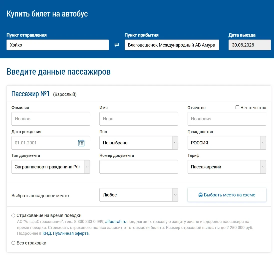This screenshot has height=260, width=274.
Task: Open birth date calendar picker icon
Action: tap(81, 143)
